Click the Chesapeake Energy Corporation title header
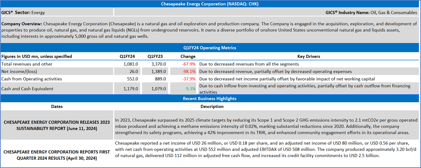 click(210, 4)
